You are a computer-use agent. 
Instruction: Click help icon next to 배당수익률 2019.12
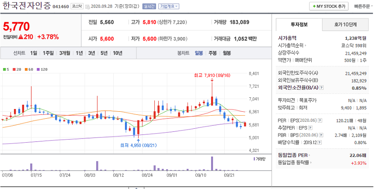click(x=320, y=143)
